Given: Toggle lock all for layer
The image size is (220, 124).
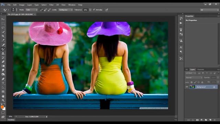Looking at the screenshot, I should pos(202,82).
